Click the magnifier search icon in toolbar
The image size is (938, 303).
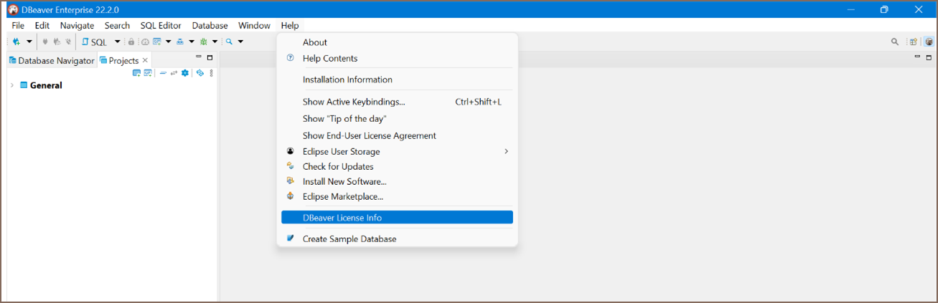point(229,42)
